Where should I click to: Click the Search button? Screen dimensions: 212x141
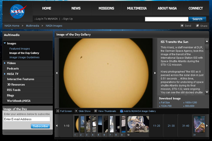point(198,19)
